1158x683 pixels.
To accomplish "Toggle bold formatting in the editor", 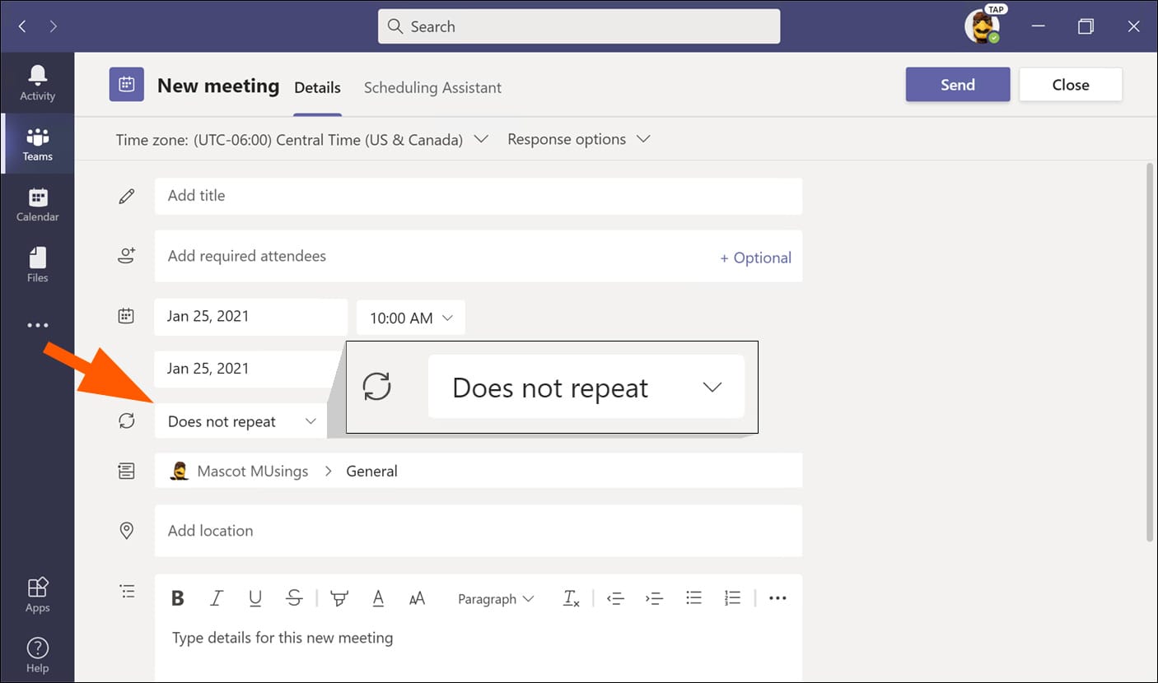I will pos(177,599).
